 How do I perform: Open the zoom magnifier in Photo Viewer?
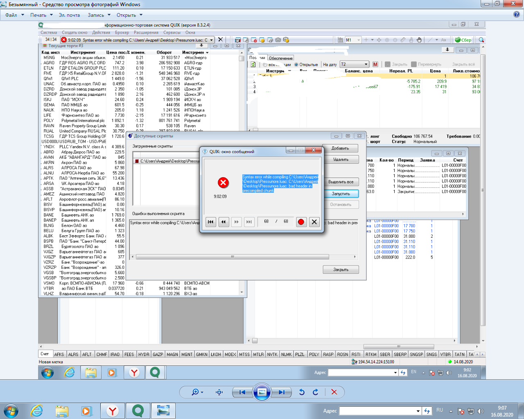coord(196,392)
